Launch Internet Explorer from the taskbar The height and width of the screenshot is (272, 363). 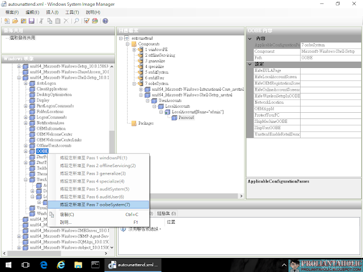click(x=61, y=265)
